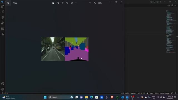Mark image as favorite with heart icon
This screenshot has width=178, height=100.
coord(67,3)
